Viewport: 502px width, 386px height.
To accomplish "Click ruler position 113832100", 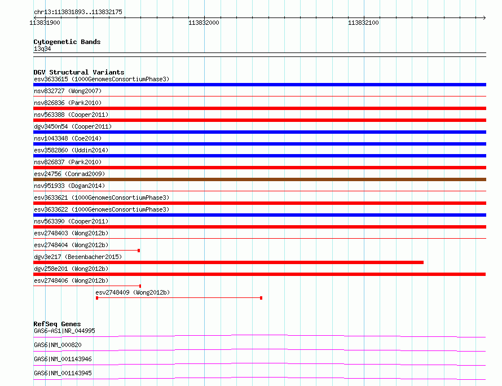I will 363,23.
